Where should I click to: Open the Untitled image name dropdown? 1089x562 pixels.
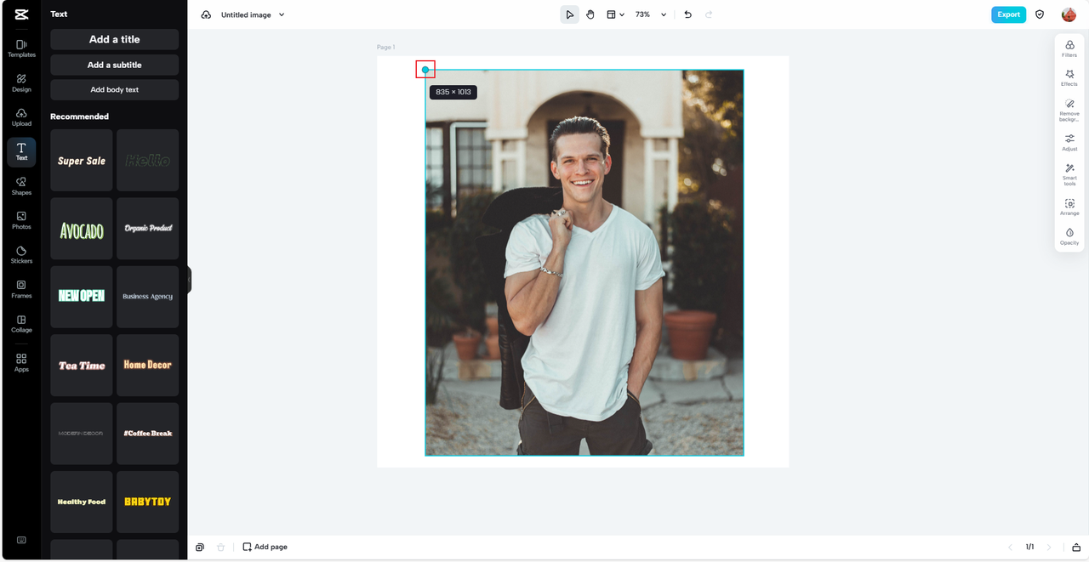(253, 14)
